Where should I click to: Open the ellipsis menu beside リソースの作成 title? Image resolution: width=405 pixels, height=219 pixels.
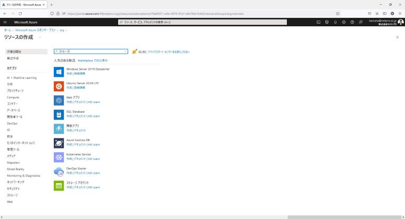[x=40, y=37]
